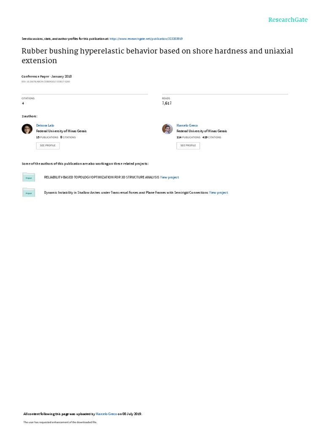Click the DOI text below Conference Paper

(46, 81)
